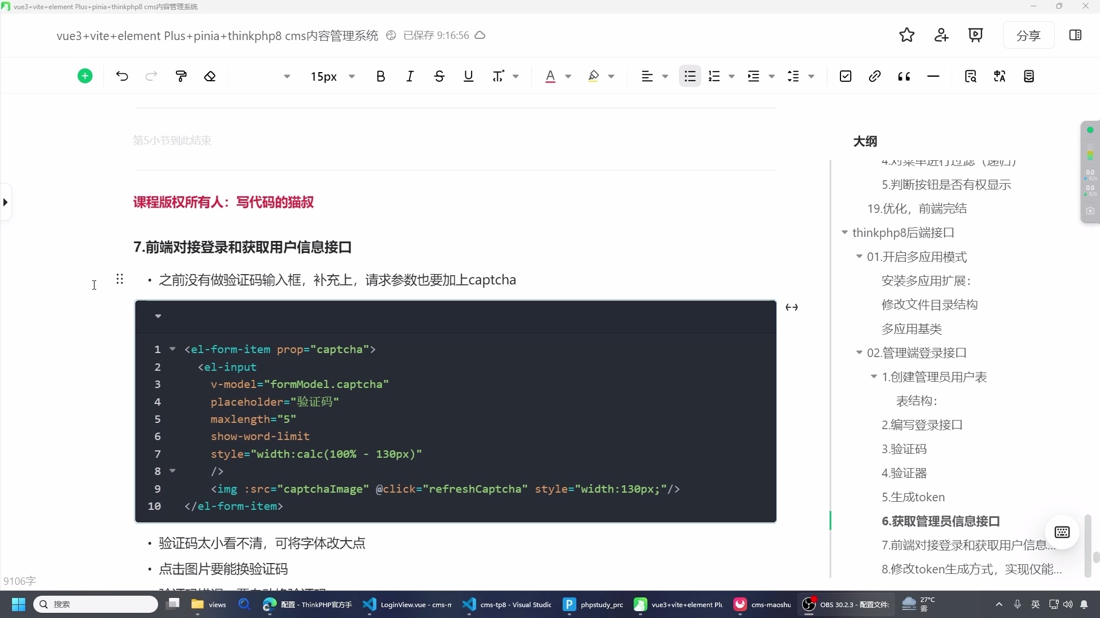The width and height of the screenshot is (1100, 618).
Task: Jump to the 5.生成token outline entry
Action: (913, 497)
